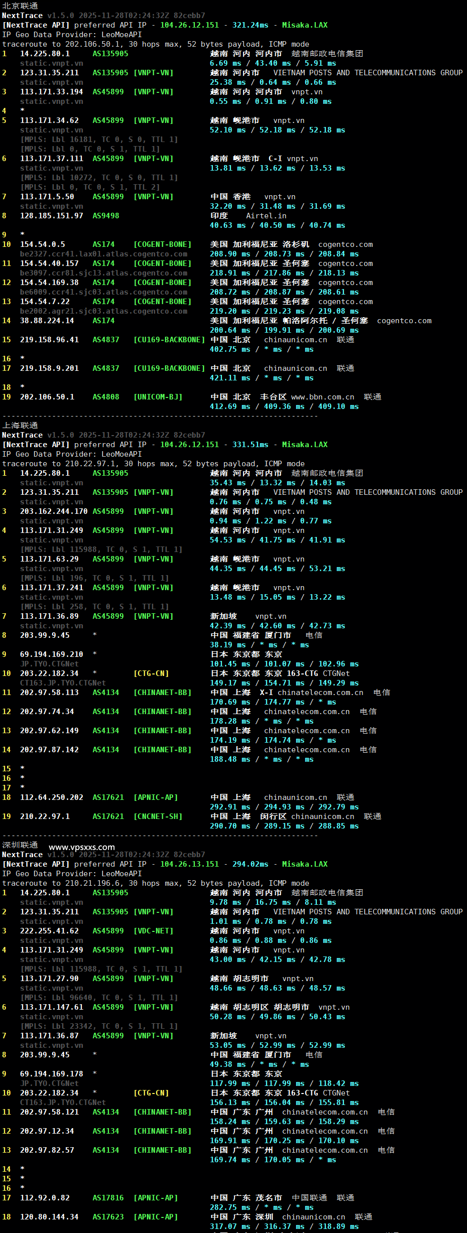Click hop IP 69.194.169.178

52,1074
